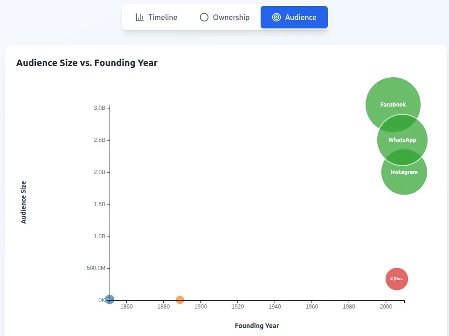This screenshot has height=336, width=449.
Task: Click the '3.0B' y-axis label
Action: click(99, 108)
